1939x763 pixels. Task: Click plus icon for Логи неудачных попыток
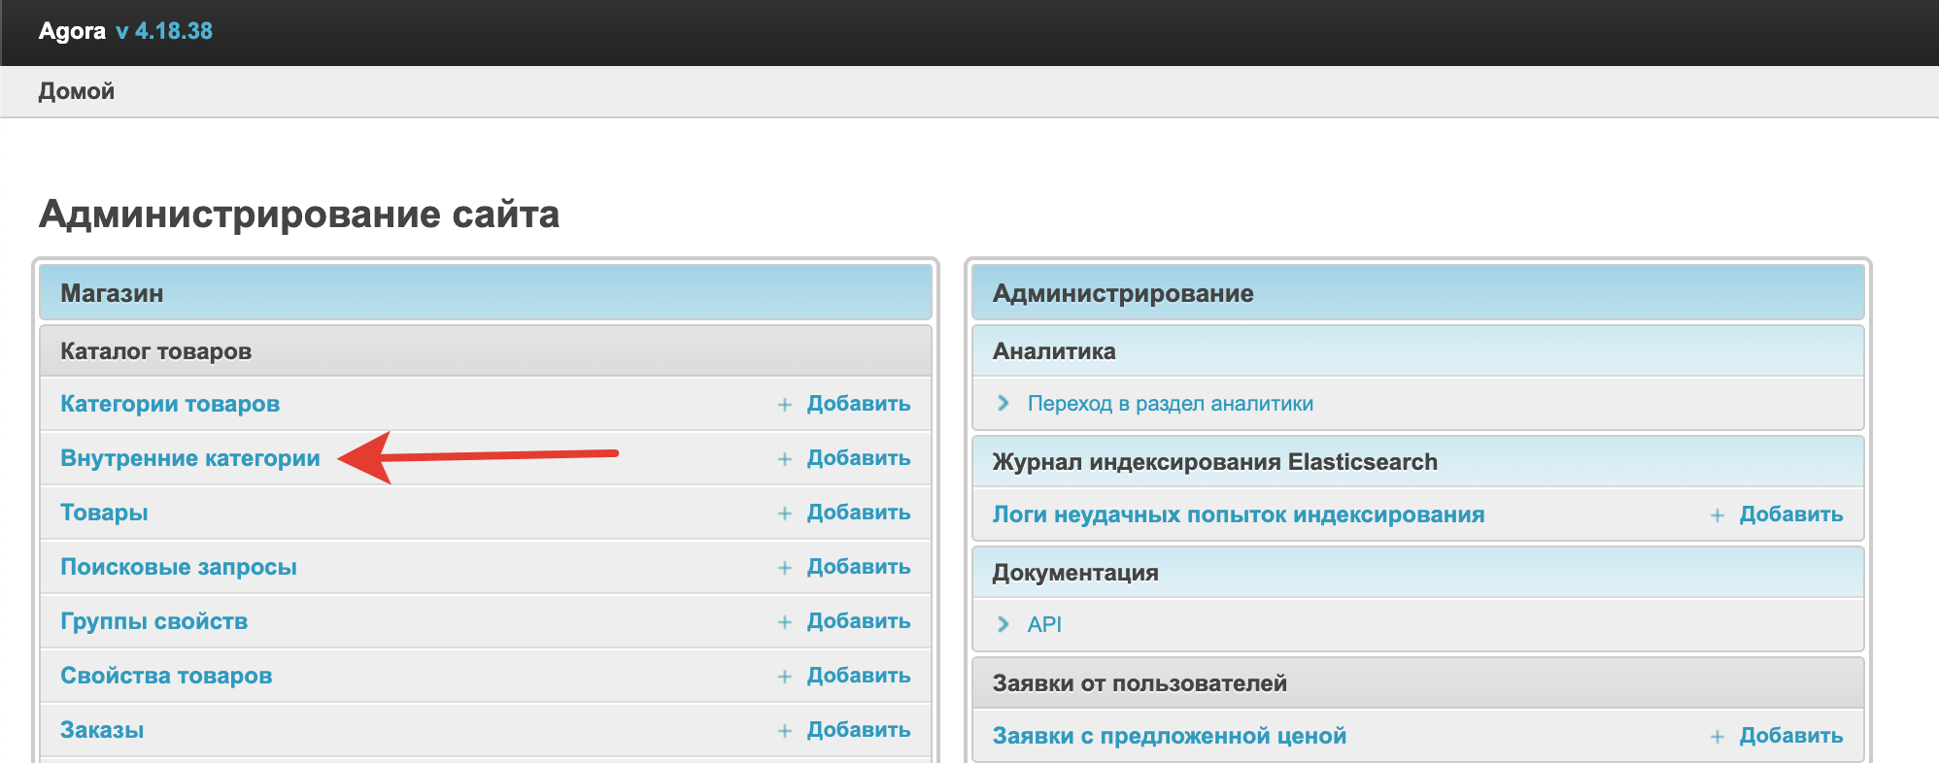pos(1718,515)
